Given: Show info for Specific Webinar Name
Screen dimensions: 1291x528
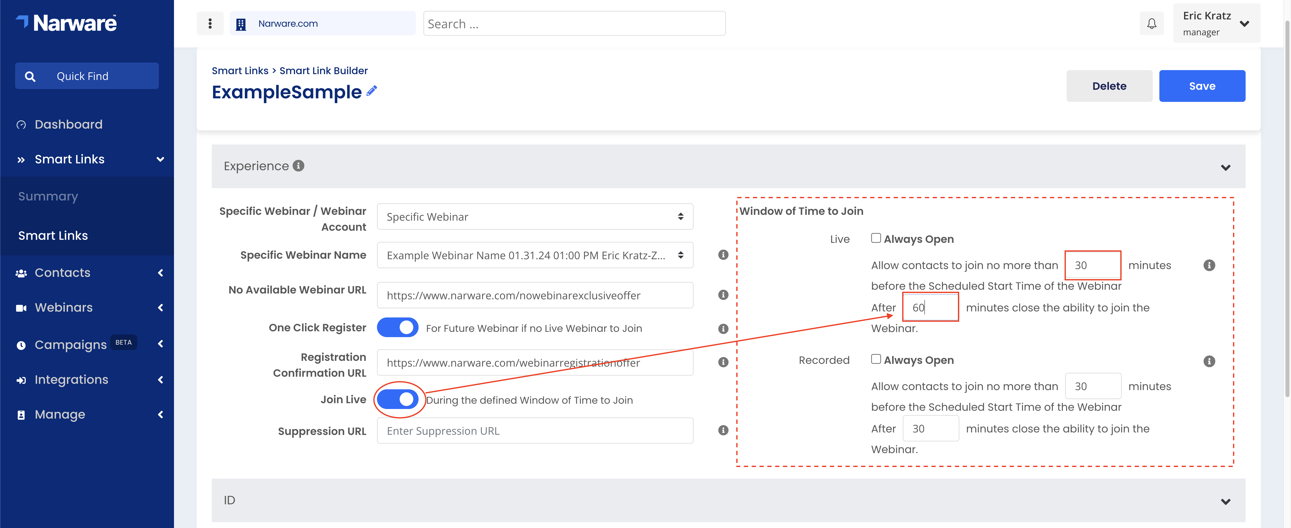Looking at the screenshot, I should [x=723, y=255].
